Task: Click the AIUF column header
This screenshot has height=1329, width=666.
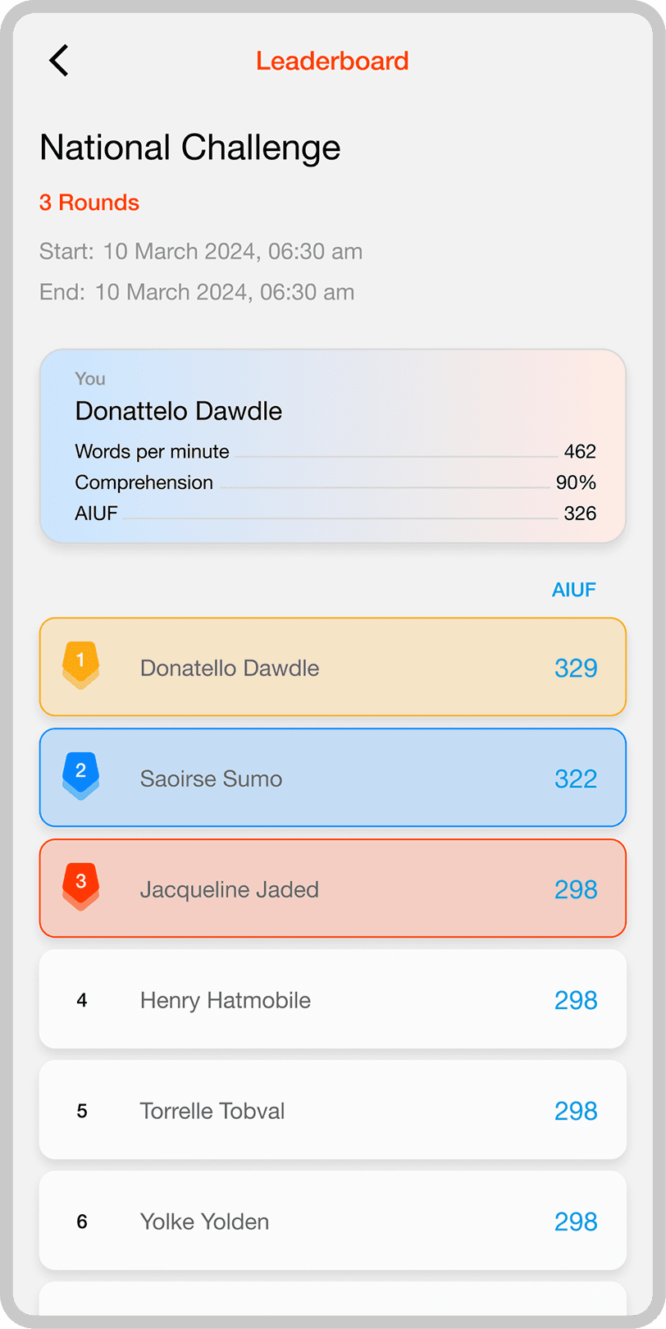Action: click(x=573, y=590)
